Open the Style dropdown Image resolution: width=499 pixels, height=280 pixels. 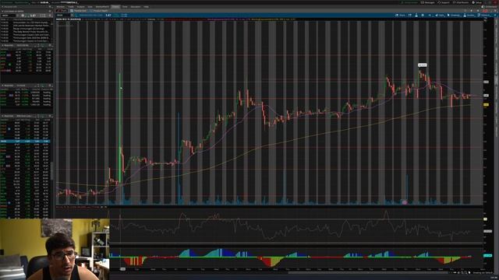[440, 16]
